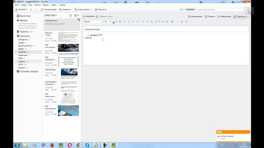
Task: Click Показать present button
Action: click(x=210, y=16)
